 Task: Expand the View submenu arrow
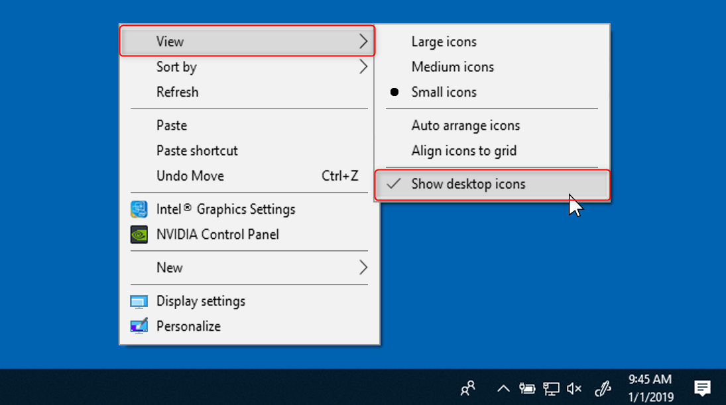(363, 42)
